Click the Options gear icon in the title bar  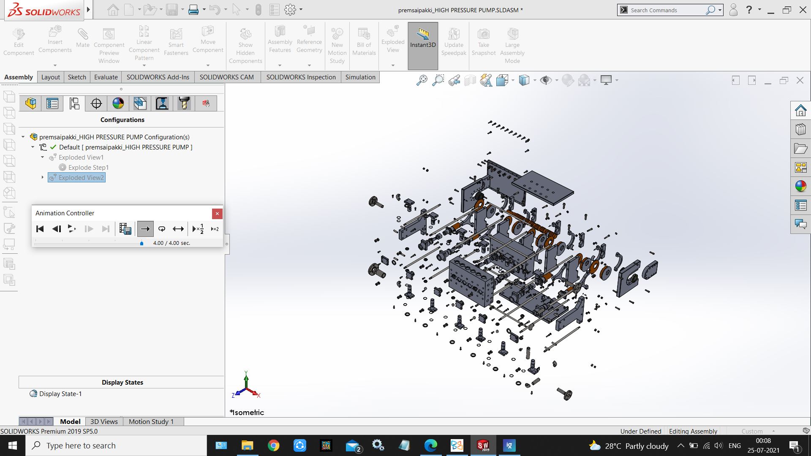(x=290, y=10)
